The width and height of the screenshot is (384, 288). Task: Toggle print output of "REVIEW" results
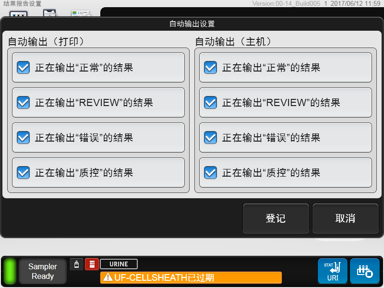[x=24, y=103]
